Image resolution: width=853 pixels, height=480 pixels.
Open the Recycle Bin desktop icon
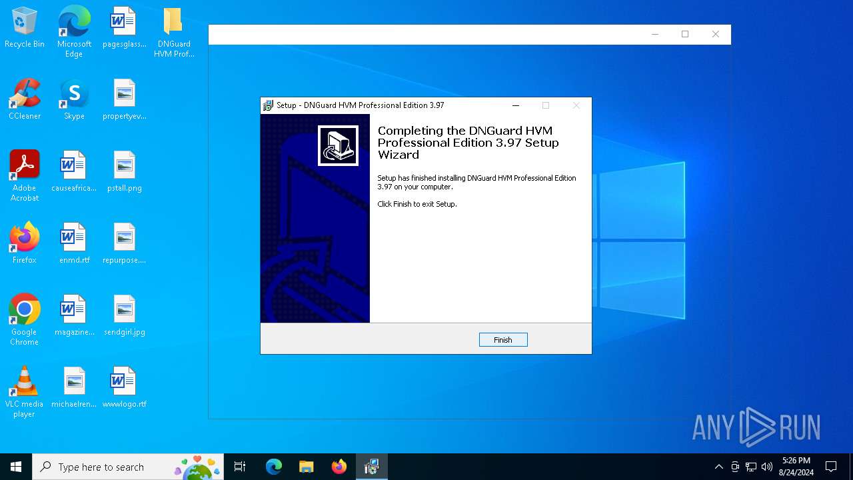tap(25, 28)
